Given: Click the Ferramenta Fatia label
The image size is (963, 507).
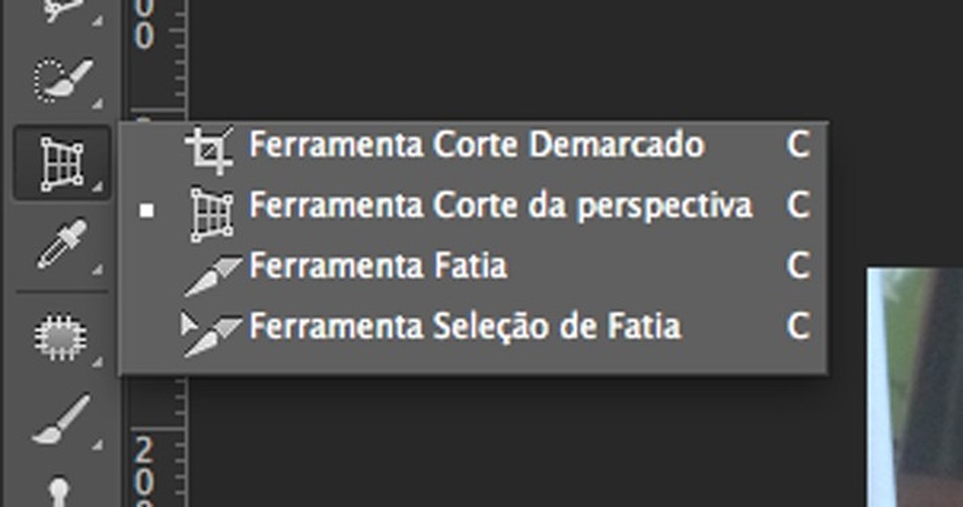Looking at the screenshot, I should [x=378, y=266].
